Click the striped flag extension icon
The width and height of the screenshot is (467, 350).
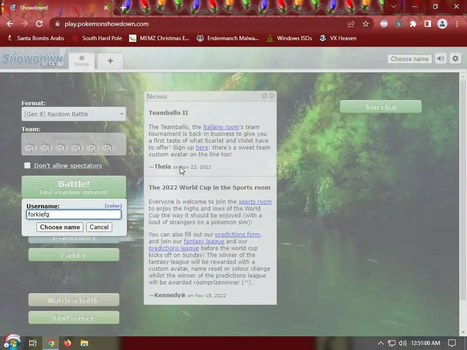(384, 24)
